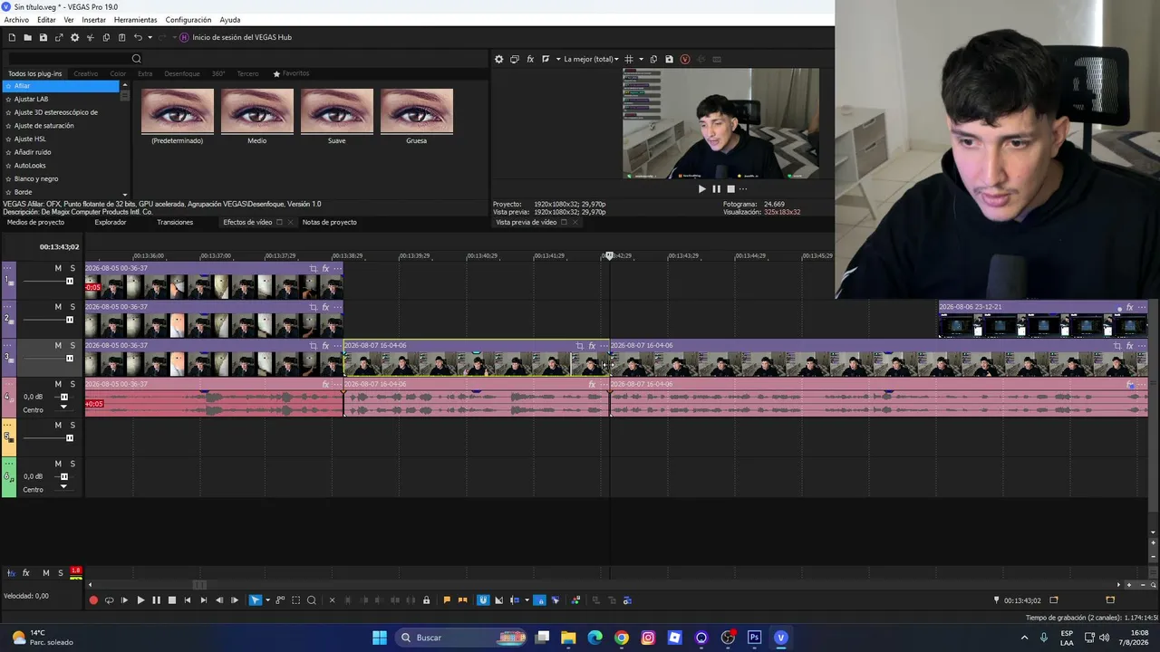The width and height of the screenshot is (1160, 652).
Task: Go to start of project
Action: pos(188,600)
